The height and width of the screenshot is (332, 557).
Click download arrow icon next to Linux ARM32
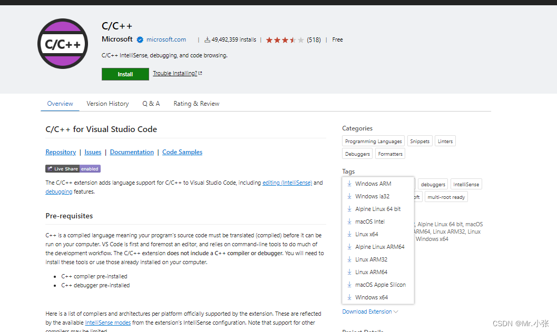349,259
